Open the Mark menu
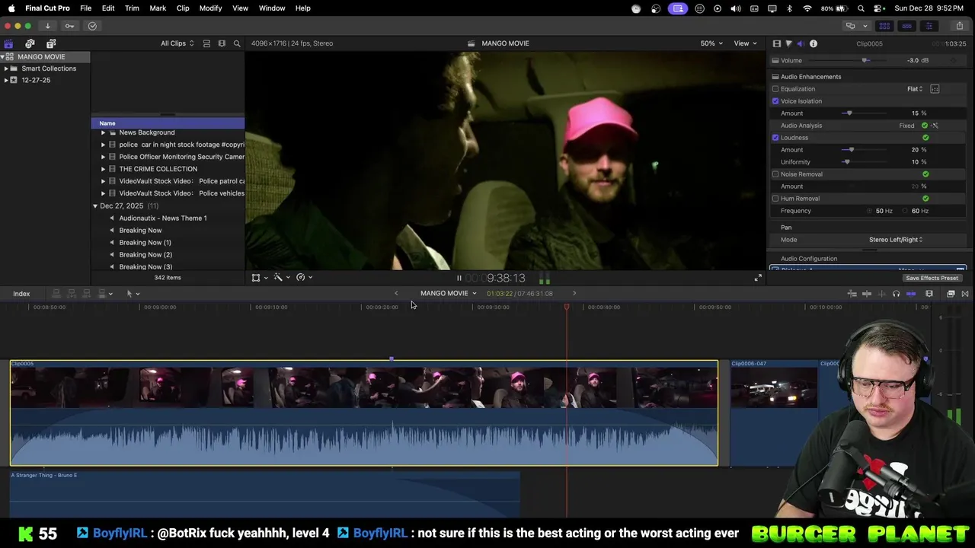 click(x=158, y=8)
